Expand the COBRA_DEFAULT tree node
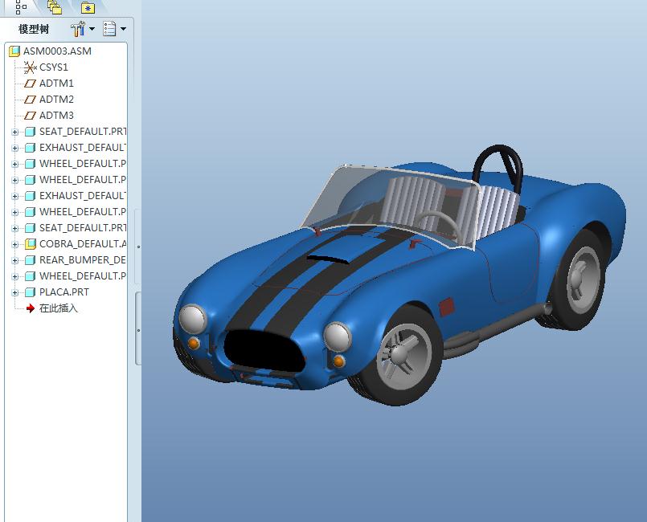Viewport: 647px width, 522px height. point(14,244)
